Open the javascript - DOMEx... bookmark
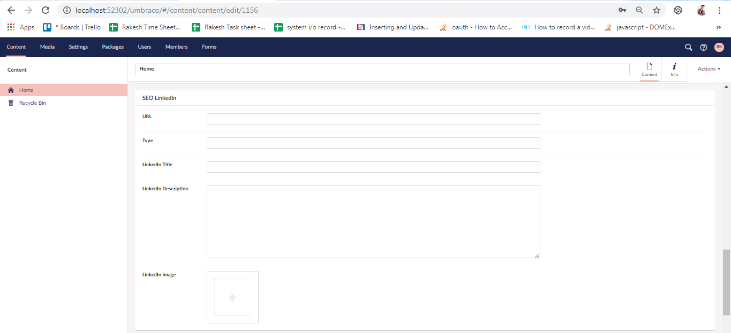The height and width of the screenshot is (333, 731). coord(640,27)
